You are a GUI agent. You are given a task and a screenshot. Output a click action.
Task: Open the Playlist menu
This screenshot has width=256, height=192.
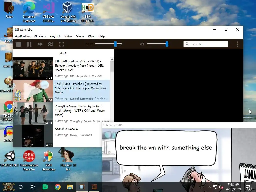55,36
